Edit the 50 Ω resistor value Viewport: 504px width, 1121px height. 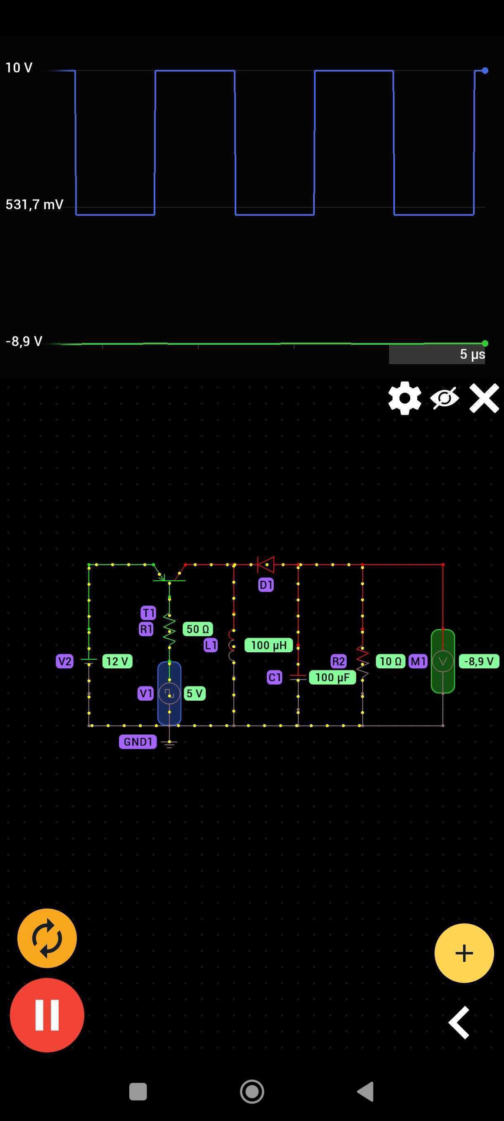click(x=198, y=629)
